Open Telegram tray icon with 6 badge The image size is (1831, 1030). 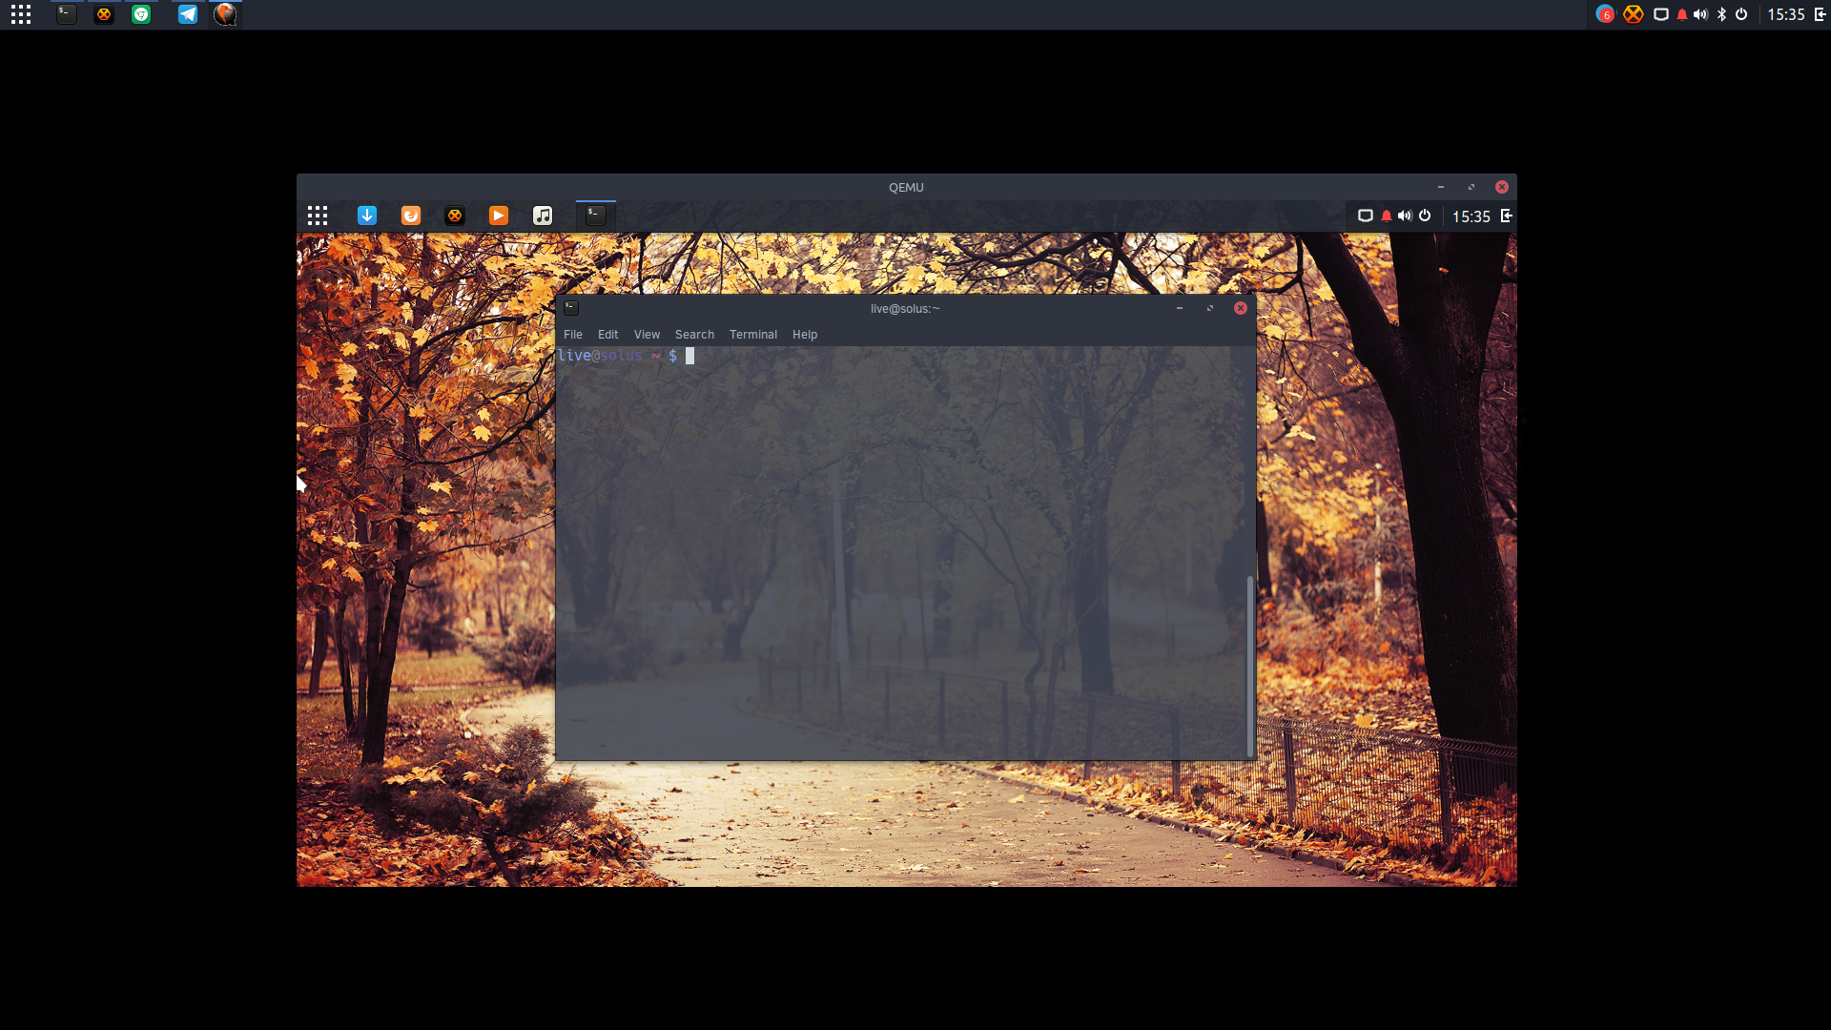pyautogui.click(x=1605, y=14)
